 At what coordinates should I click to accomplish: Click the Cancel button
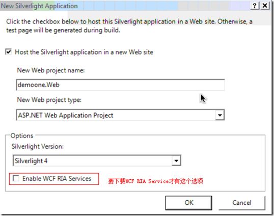242,203
